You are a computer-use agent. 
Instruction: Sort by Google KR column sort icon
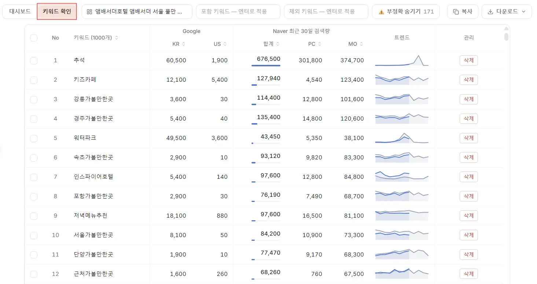[x=184, y=44]
